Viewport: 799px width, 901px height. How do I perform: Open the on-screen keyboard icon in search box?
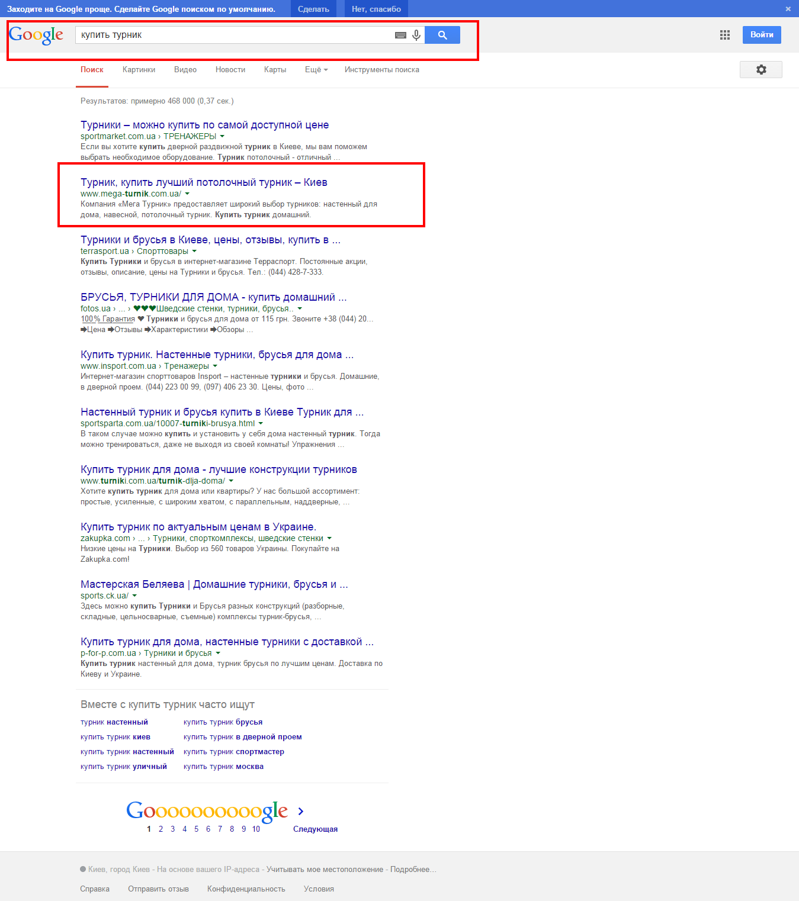tap(400, 35)
